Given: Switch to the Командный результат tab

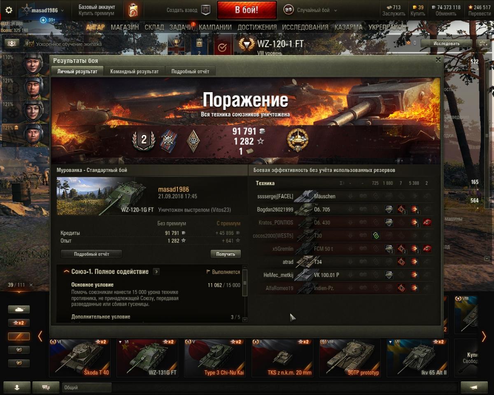Looking at the screenshot, I should tap(134, 71).
